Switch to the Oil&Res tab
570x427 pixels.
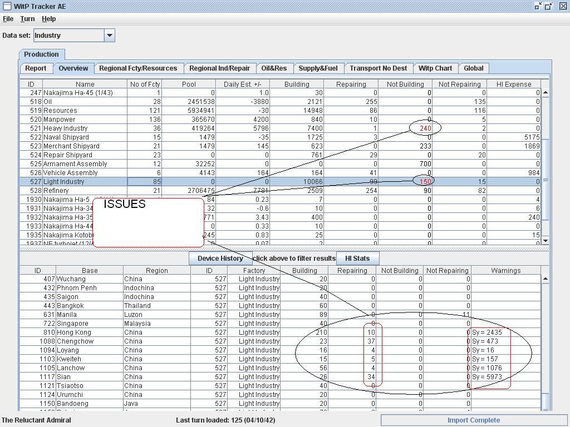point(274,68)
